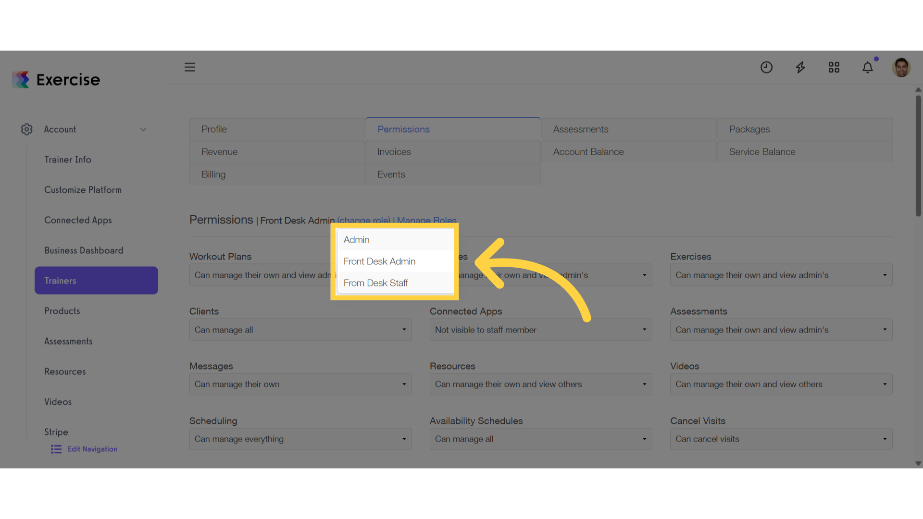Open the Exercises permission dropdown
Screen dimensions: 923x519
(x=781, y=275)
